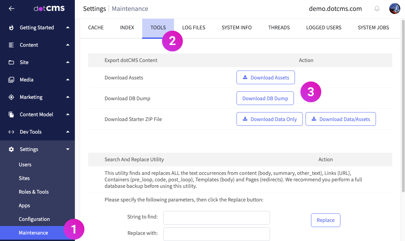
Task: Click the Content list icon
Action: coord(11,45)
